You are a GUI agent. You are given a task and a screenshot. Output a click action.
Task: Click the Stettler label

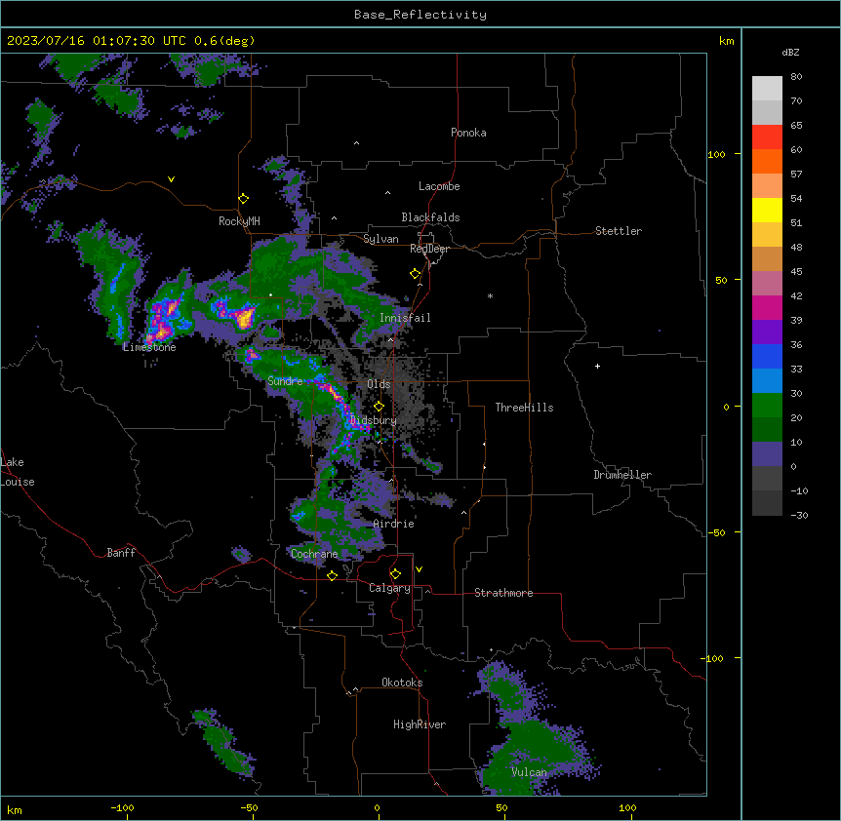click(619, 231)
